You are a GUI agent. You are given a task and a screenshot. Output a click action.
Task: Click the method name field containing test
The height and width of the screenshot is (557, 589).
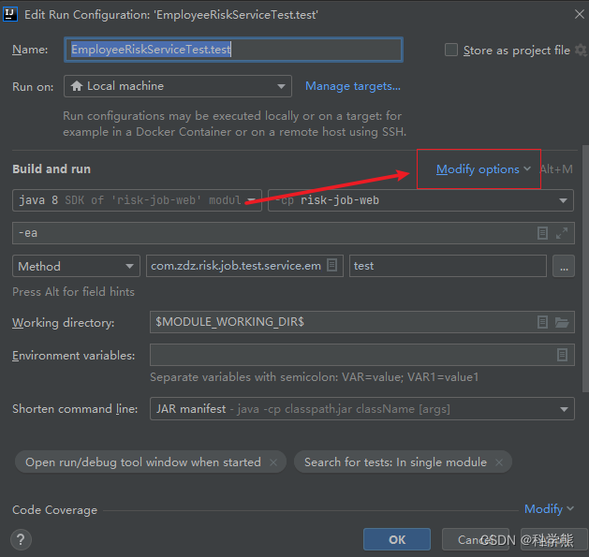(448, 266)
